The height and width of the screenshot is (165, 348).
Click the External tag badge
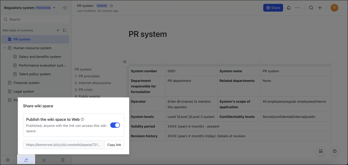[x=102, y=6]
